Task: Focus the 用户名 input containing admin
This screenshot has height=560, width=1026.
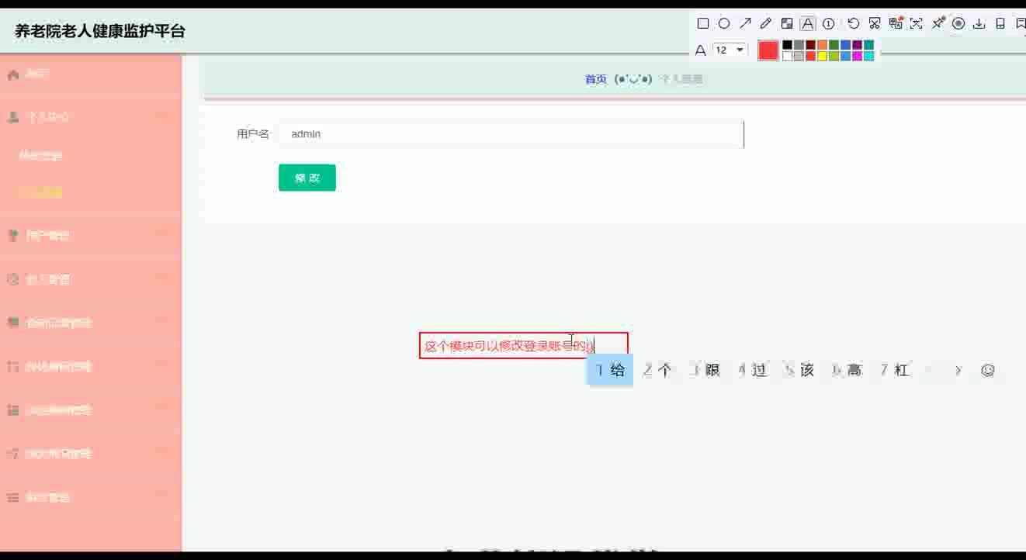Action: [511, 134]
